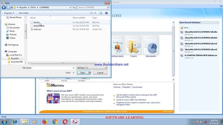The width and height of the screenshot is (223, 125).
Task: Open Pictures library in navigation pane
Action: coord(13,34)
